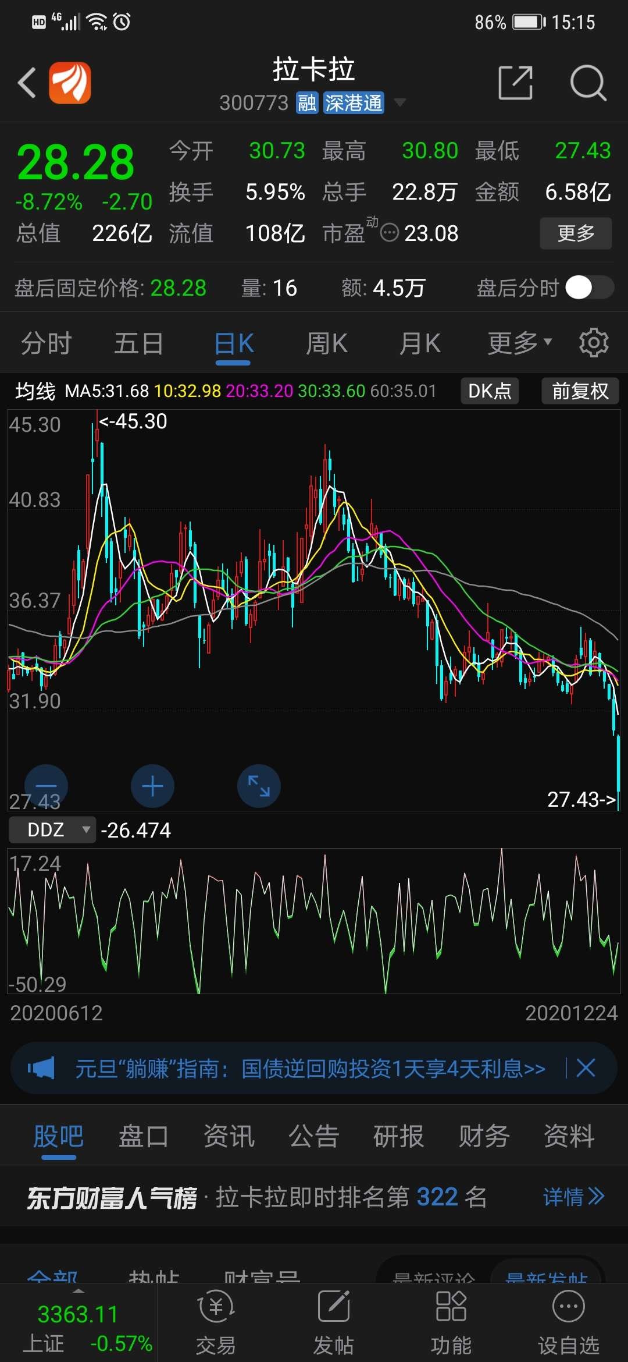The image size is (628, 1362).
Task: Tap 设自选 add to watchlist icon
Action: point(568,1322)
